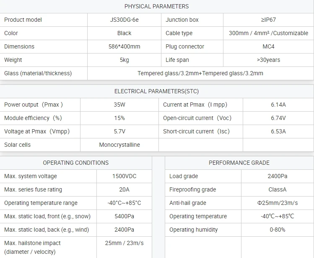Select the tempered glass thickness description
Screen dimensions: 314x258
pyautogui.click(x=200, y=73)
